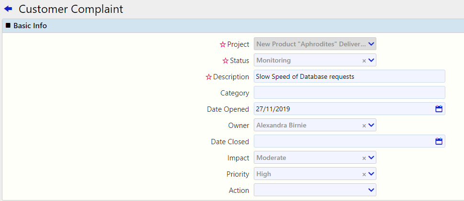Collapse the Basic Info section

(x=8, y=26)
